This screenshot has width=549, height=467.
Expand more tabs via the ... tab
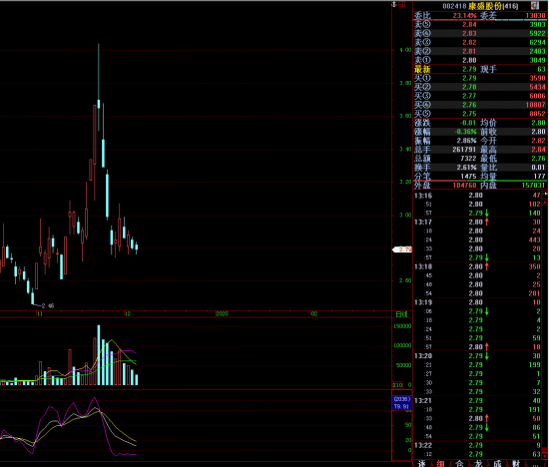[536, 464]
